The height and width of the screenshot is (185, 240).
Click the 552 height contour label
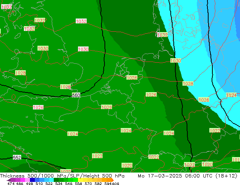coord(17,157)
